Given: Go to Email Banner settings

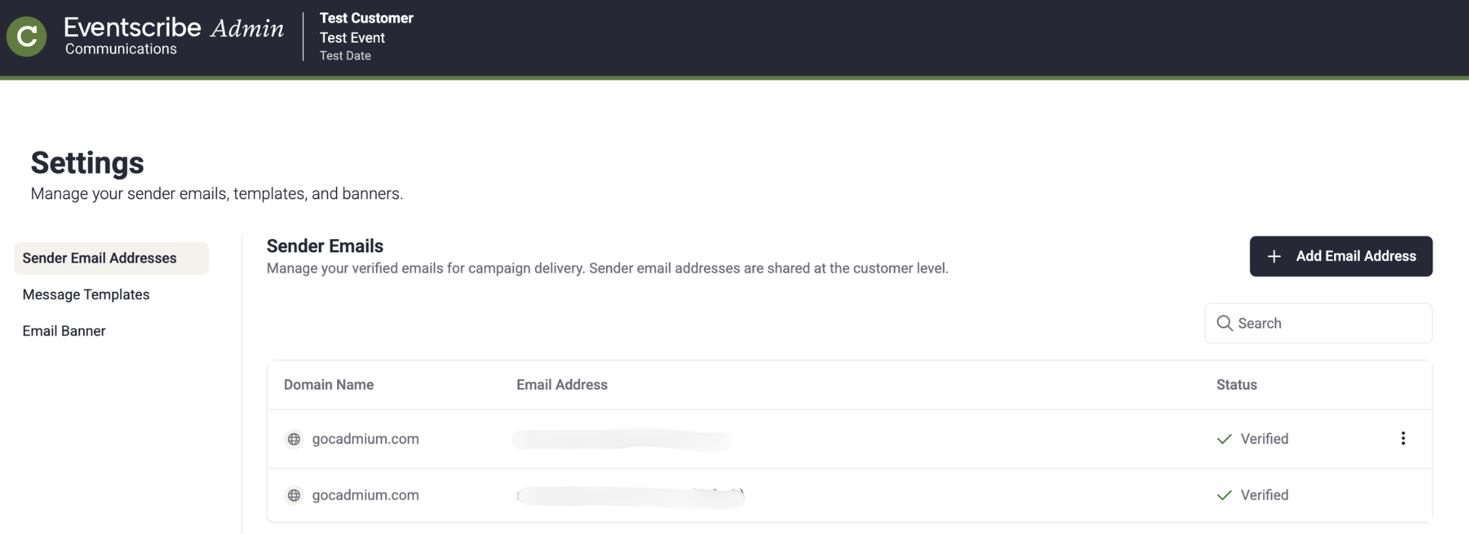Looking at the screenshot, I should tap(64, 331).
